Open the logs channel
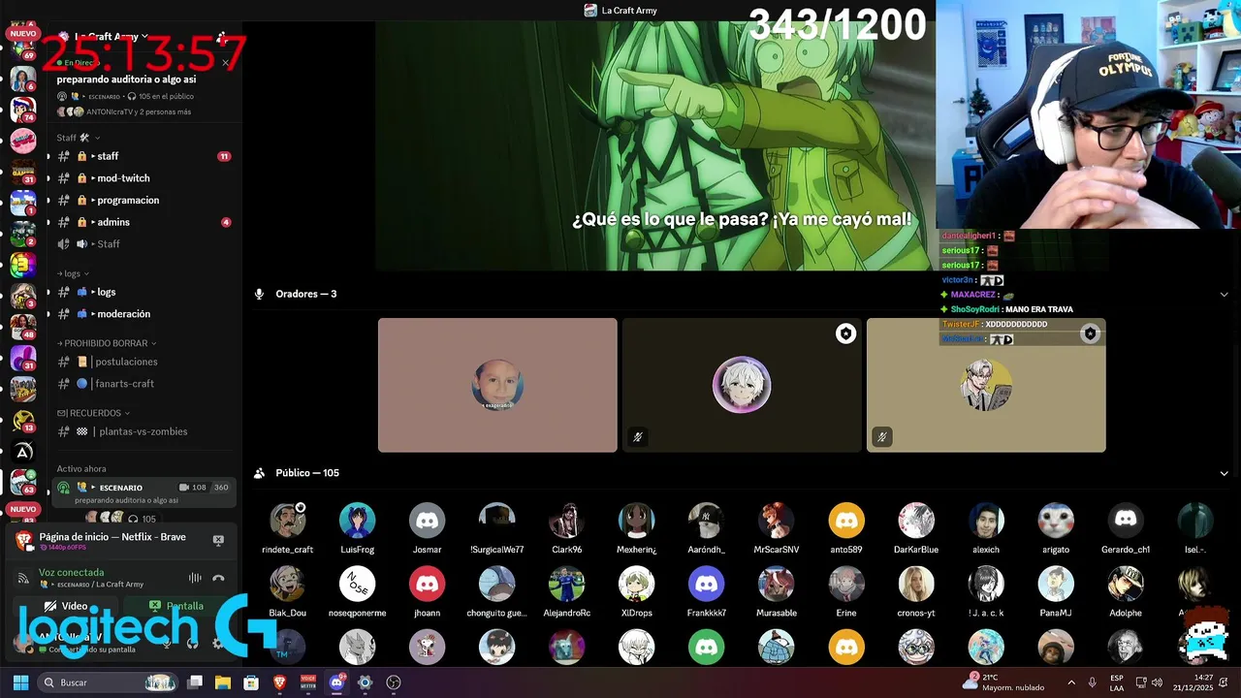This screenshot has height=698, width=1241. click(143, 292)
